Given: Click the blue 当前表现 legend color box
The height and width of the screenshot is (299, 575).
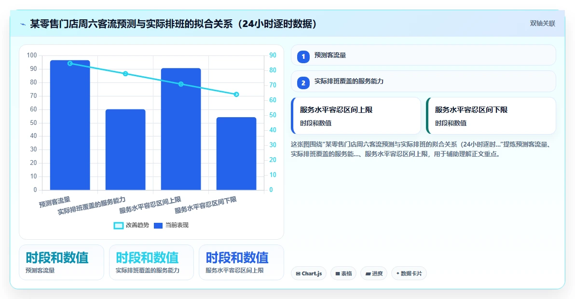Looking at the screenshot, I should click(x=158, y=225).
